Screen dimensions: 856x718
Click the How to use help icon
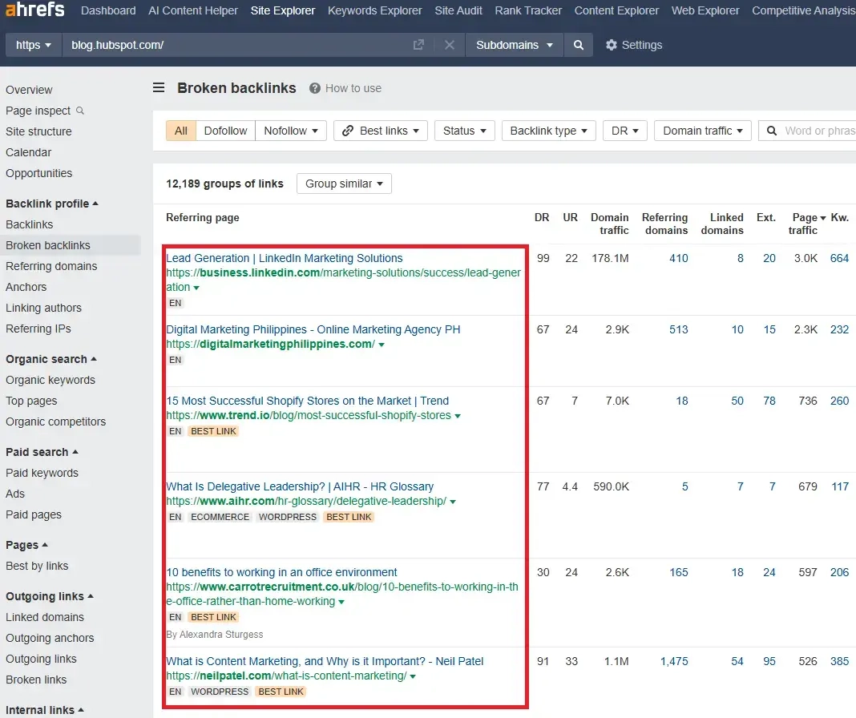315,88
